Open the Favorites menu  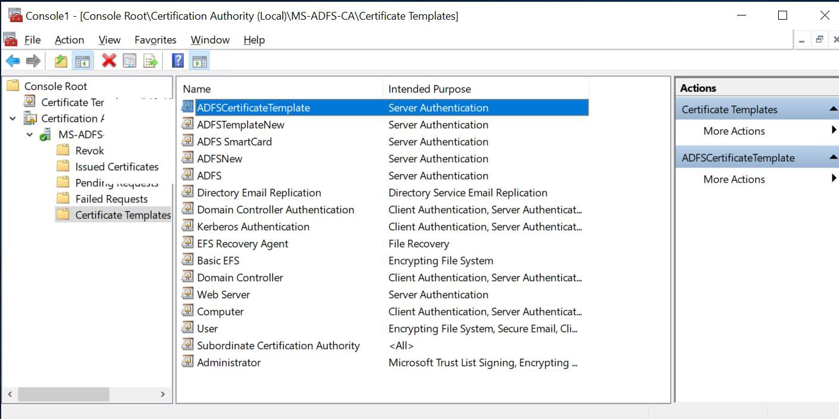(x=155, y=40)
